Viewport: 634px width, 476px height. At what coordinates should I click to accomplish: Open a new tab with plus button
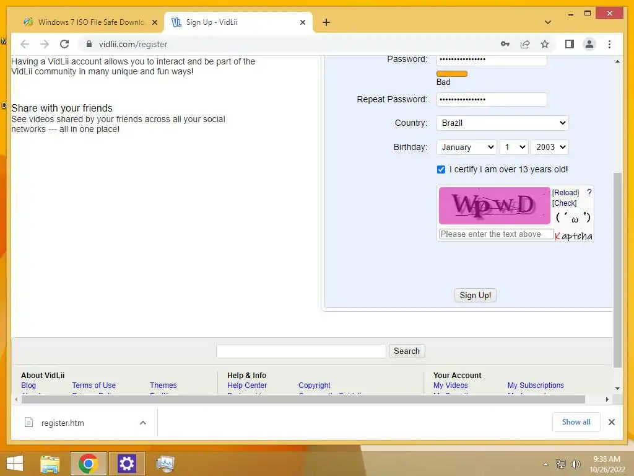click(x=326, y=22)
